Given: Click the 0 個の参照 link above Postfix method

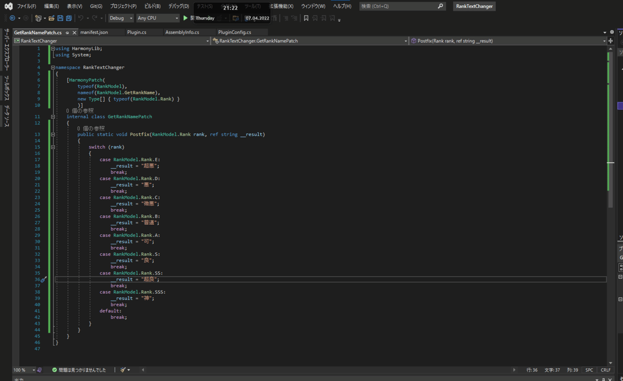Looking at the screenshot, I should (x=91, y=128).
